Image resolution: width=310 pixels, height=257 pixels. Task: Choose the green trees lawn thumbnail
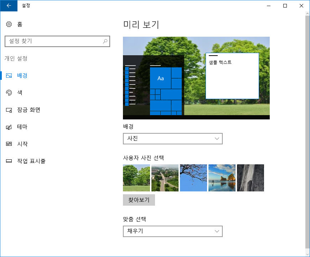coord(136,178)
